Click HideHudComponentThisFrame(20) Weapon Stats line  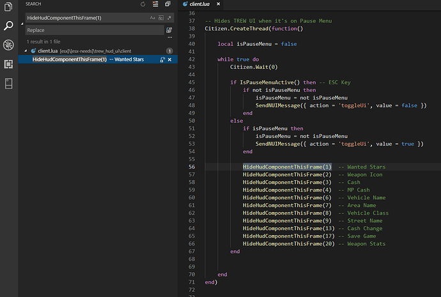[314, 243]
